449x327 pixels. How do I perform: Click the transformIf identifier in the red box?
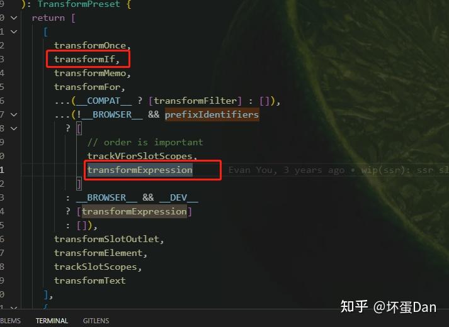coord(84,59)
